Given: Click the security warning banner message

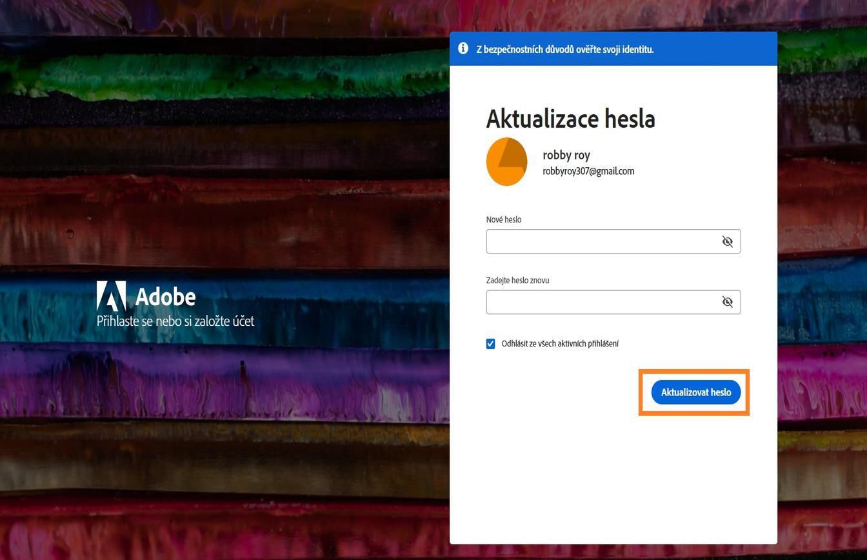Looking at the screenshot, I should point(565,48).
